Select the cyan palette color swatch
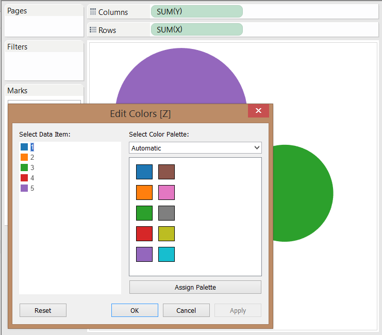This screenshot has width=382, height=335. [167, 255]
